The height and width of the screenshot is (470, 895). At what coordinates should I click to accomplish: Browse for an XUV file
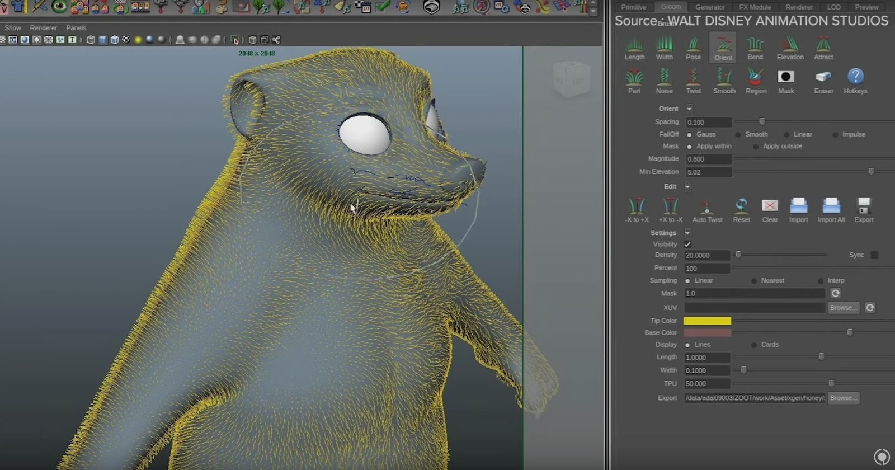coord(842,308)
